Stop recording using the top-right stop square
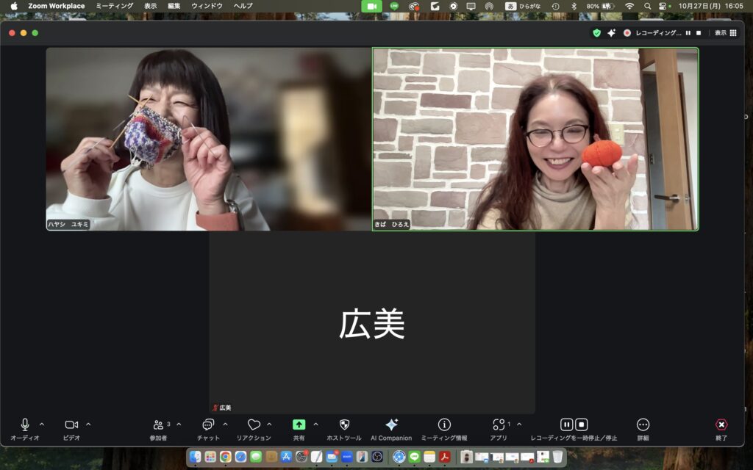This screenshot has width=753, height=470. click(699, 33)
